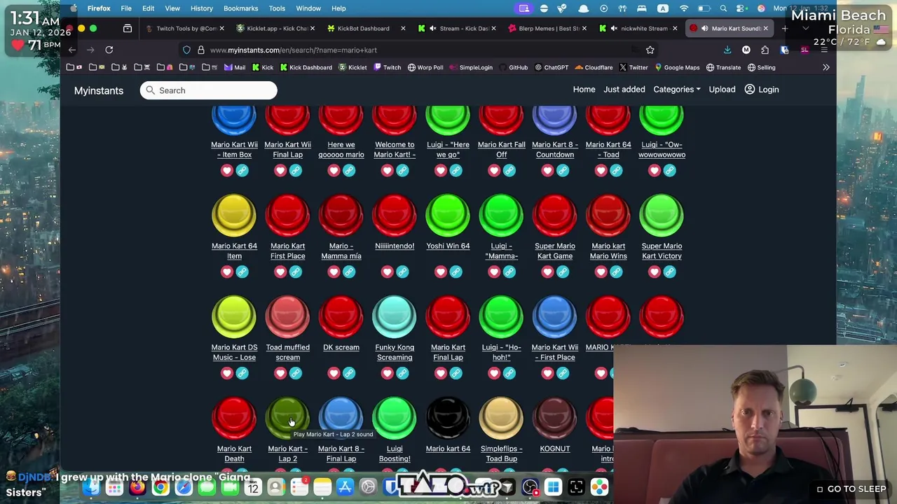The height and width of the screenshot is (504, 897).
Task: Open a new tab with the plus button
Action: [785, 29]
